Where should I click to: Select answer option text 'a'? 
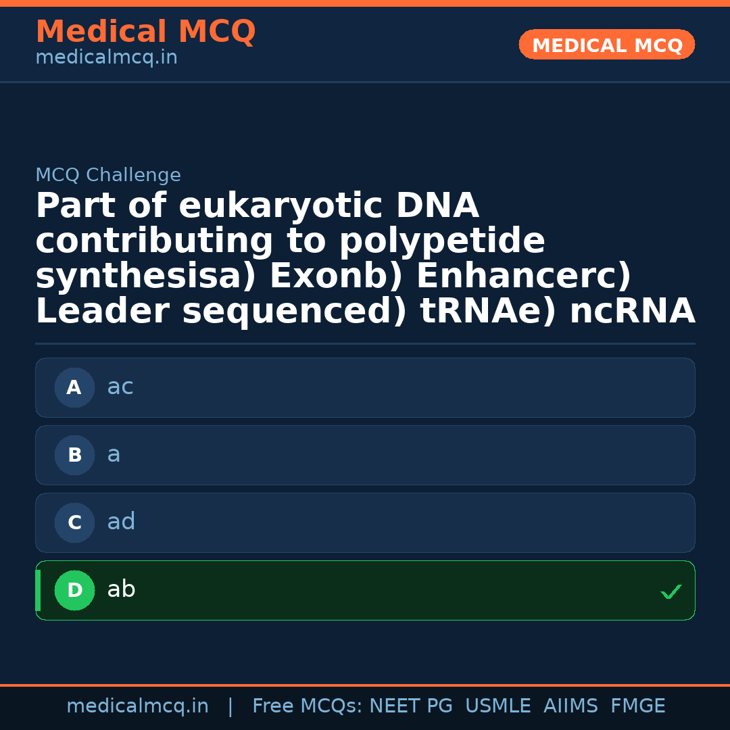click(x=114, y=455)
